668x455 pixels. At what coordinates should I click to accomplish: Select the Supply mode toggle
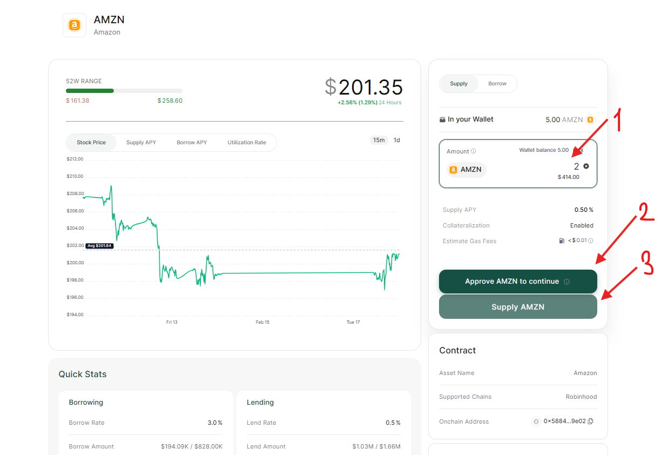tap(458, 84)
